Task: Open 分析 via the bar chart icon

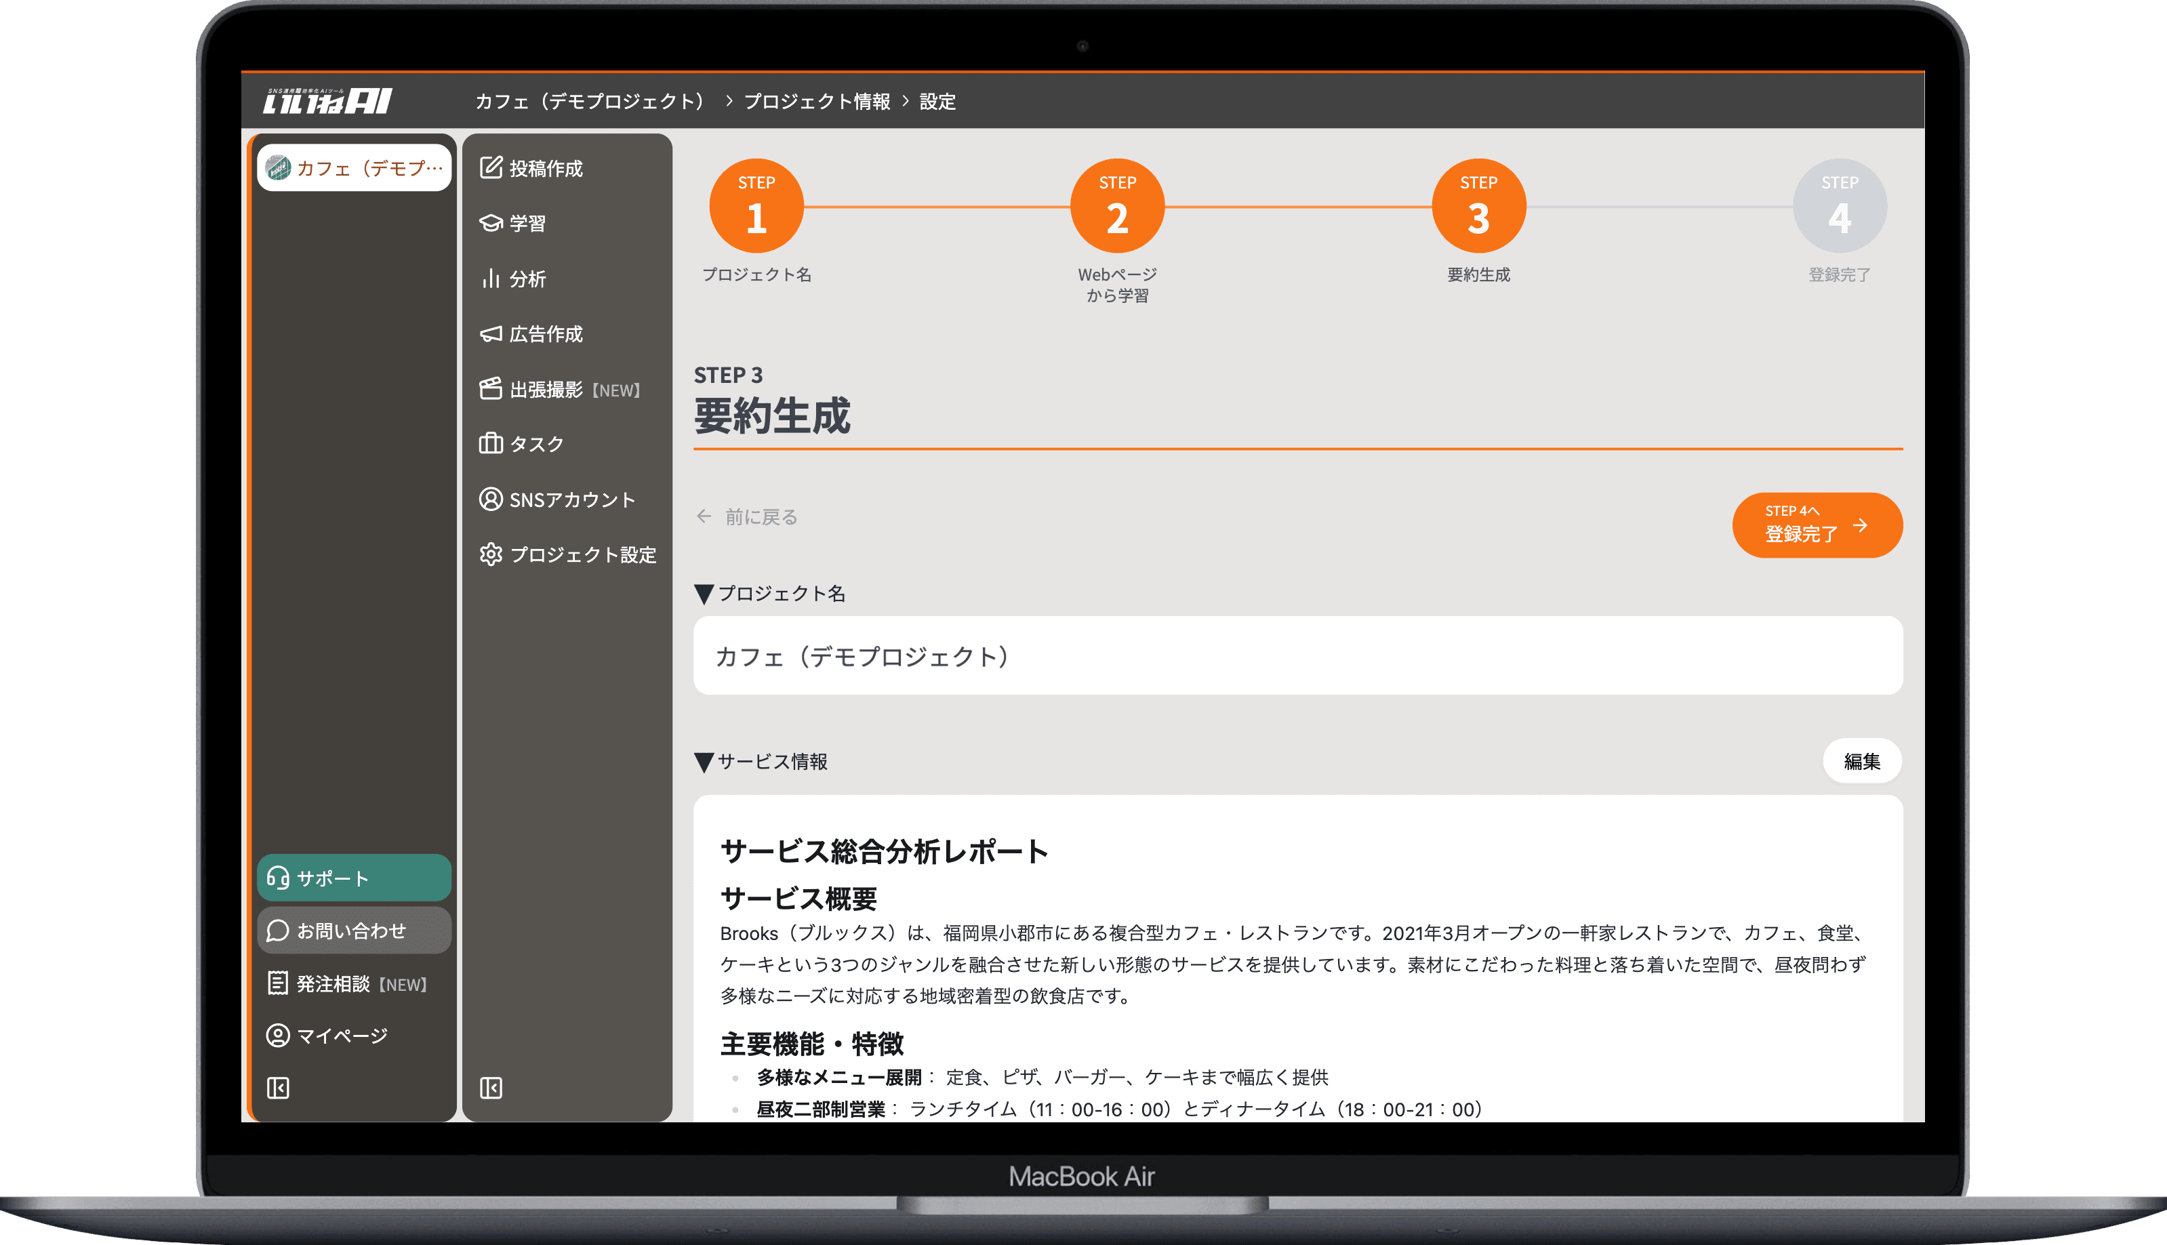Action: pos(490,278)
